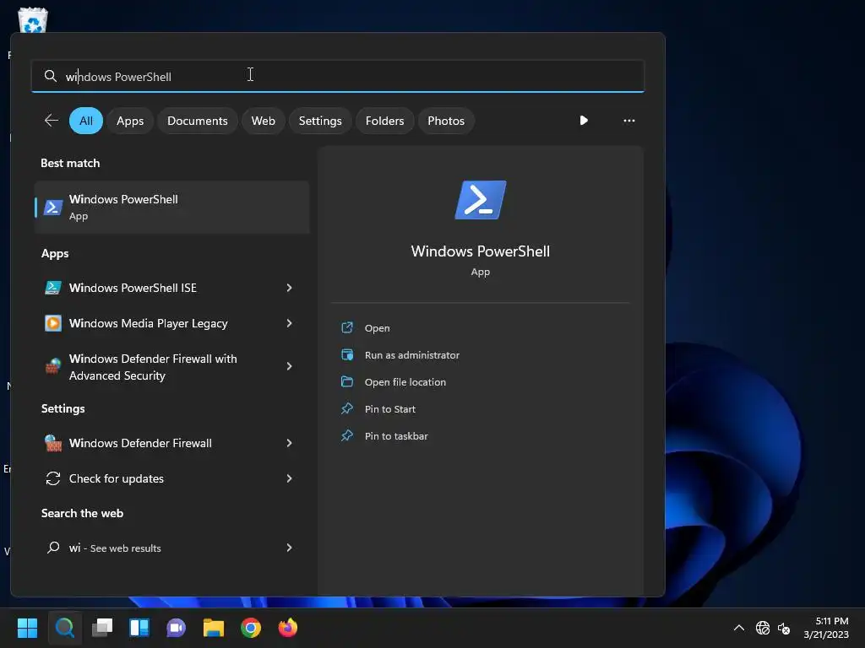Image resolution: width=865 pixels, height=648 pixels.
Task: Click the Run as administrator shield icon
Action: tap(347, 354)
